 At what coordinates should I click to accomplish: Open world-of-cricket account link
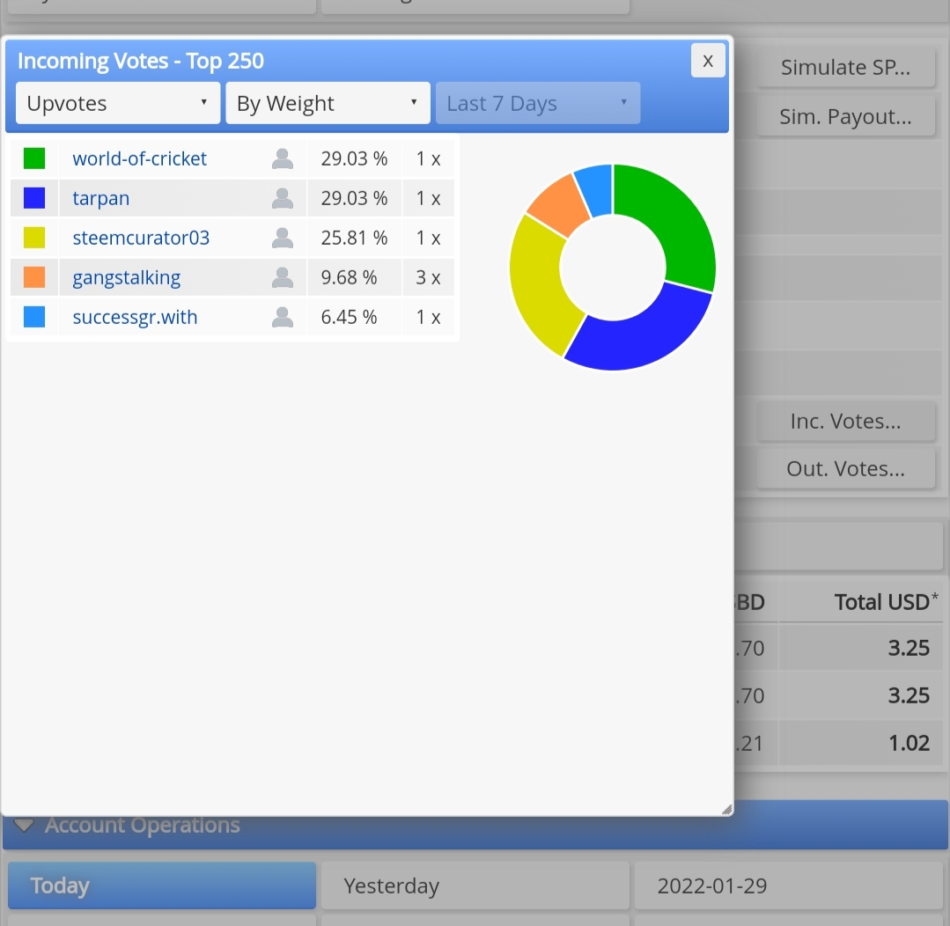(139, 158)
